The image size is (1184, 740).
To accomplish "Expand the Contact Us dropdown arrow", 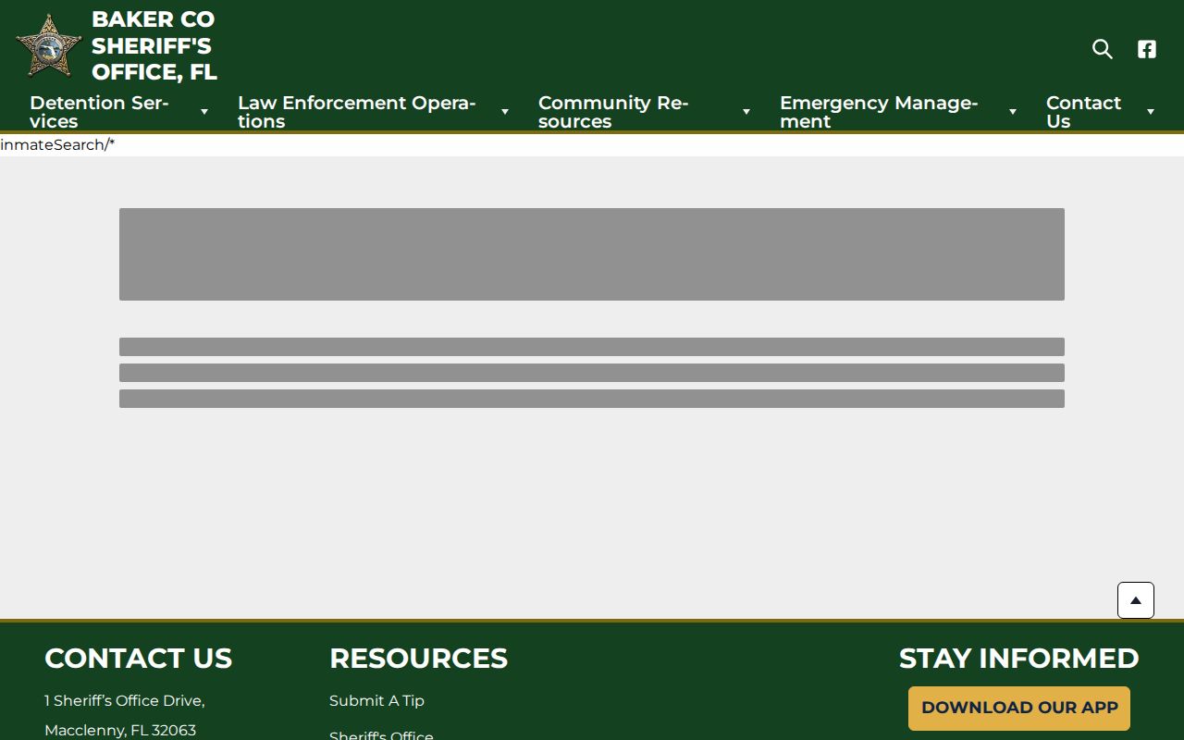I will tap(1151, 112).
